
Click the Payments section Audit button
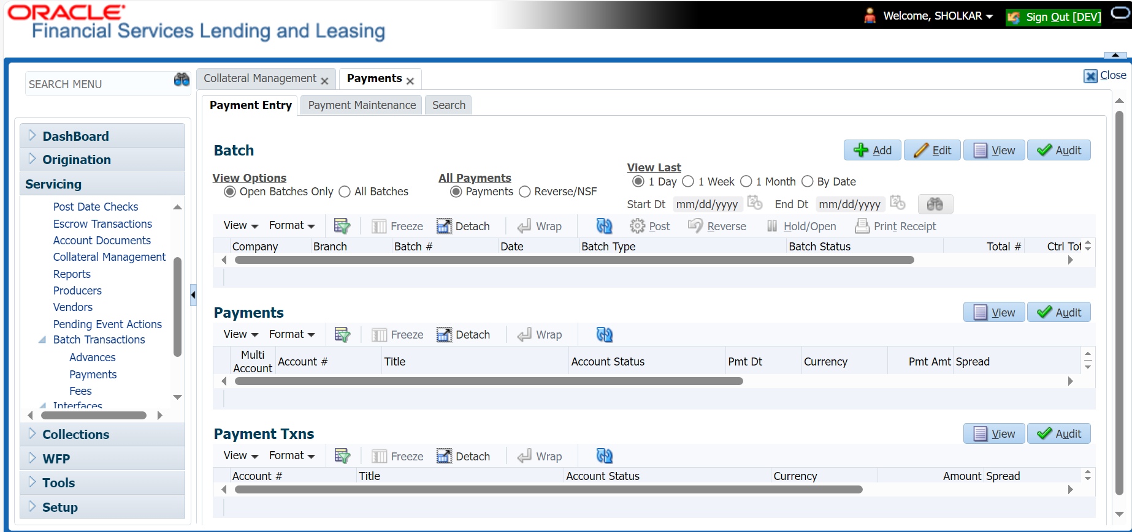[x=1059, y=312]
